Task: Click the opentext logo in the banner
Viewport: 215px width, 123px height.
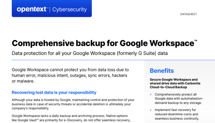Action: [32, 9]
